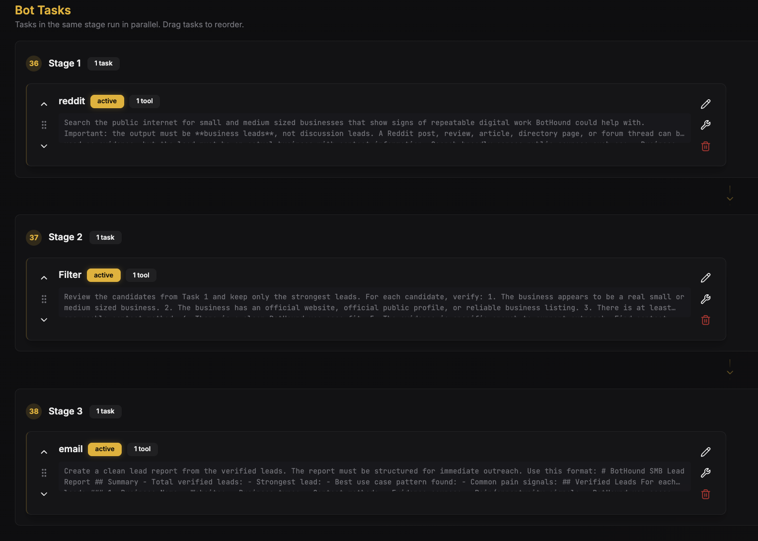Image resolution: width=758 pixels, height=541 pixels.
Task: Open tools wrench for email task
Action: [705, 473]
